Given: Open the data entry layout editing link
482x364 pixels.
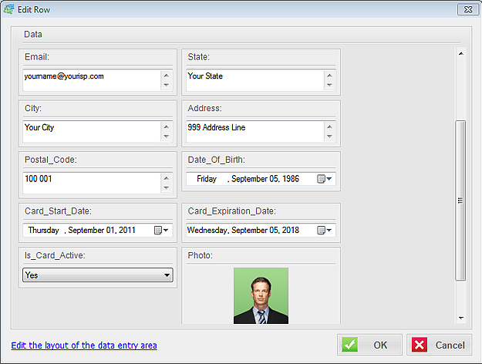Looking at the screenshot, I should pyautogui.click(x=84, y=345).
